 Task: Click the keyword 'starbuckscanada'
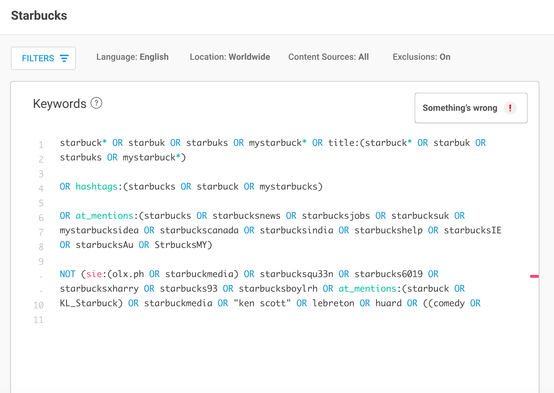click(199, 230)
